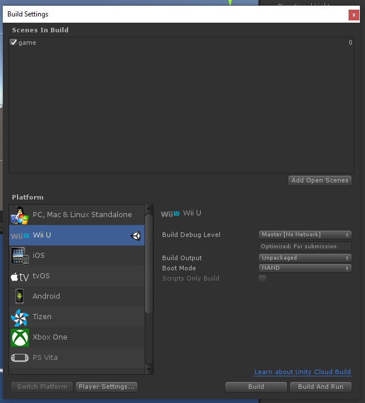
Task: Open the Build Debug Level dropdown
Action: [x=305, y=235]
